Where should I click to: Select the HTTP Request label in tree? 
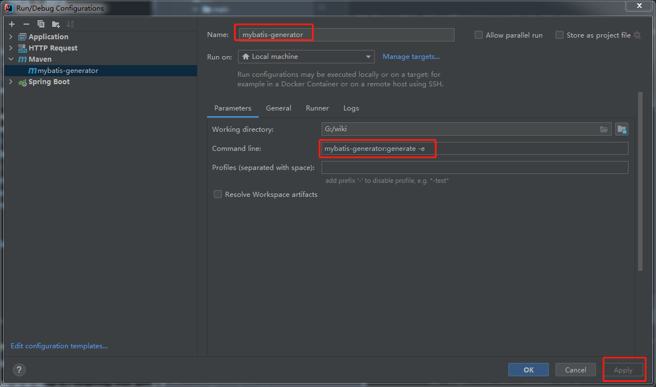pos(53,48)
